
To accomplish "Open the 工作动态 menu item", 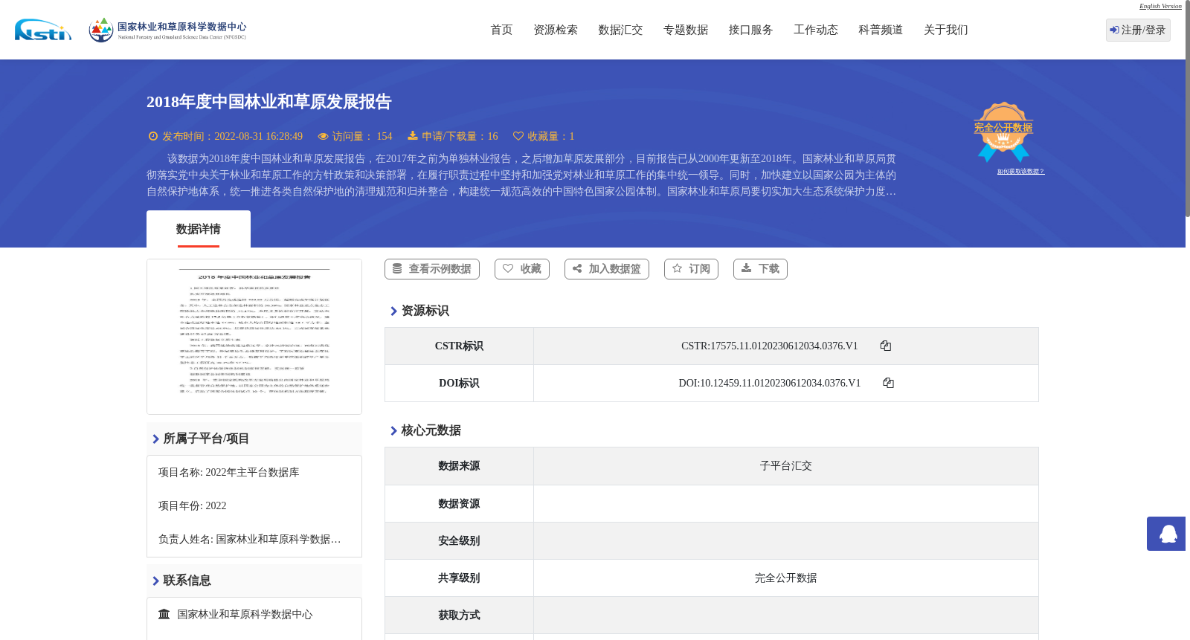I will pos(816,30).
